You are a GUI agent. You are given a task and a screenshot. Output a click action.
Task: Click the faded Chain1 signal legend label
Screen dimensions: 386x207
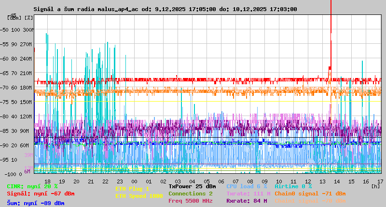(x=310, y=201)
